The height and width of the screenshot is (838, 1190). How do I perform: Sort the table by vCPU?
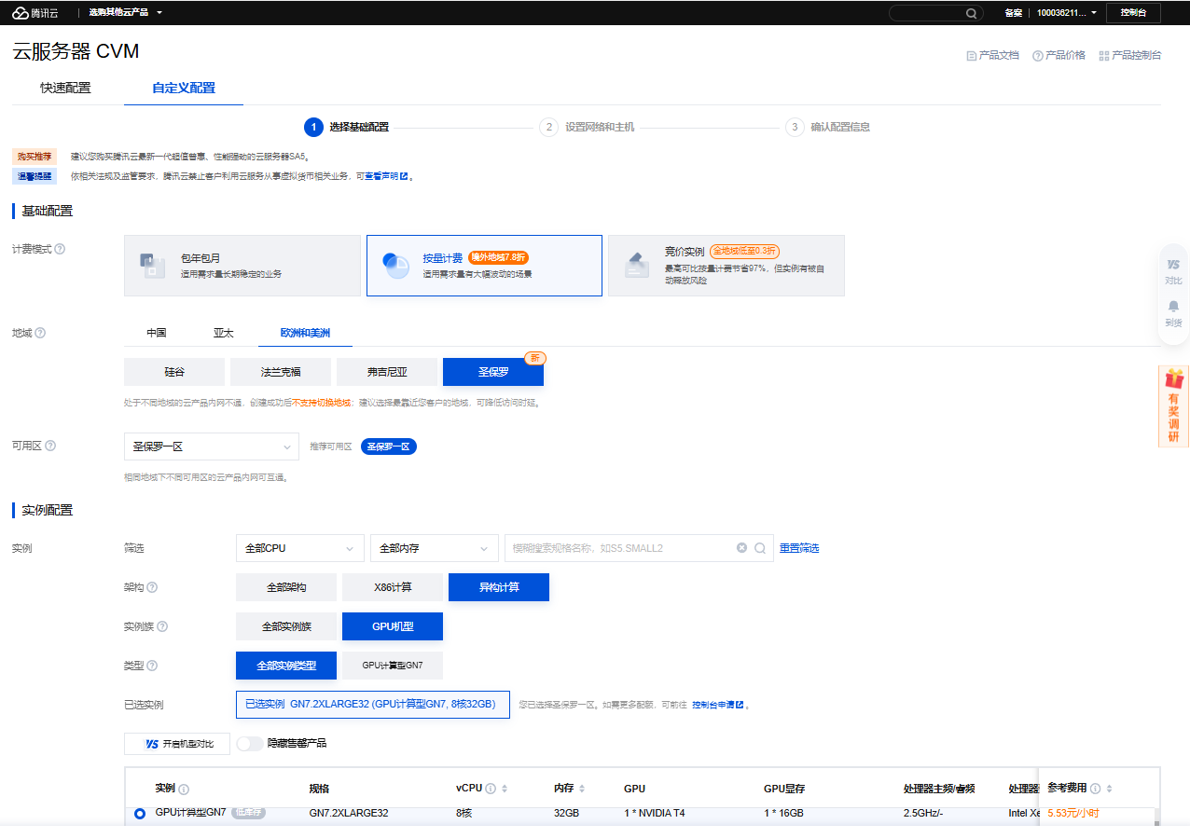(505, 789)
